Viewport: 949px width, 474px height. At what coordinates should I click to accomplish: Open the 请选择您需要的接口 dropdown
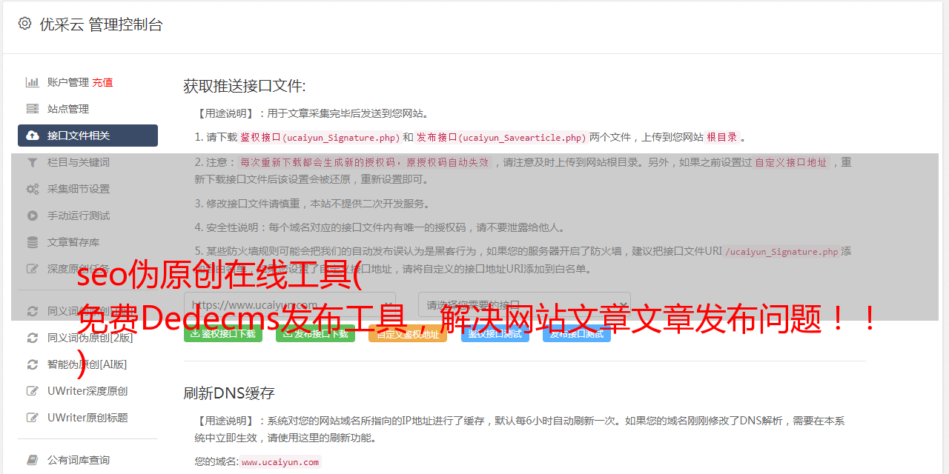(x=524, y=304)
